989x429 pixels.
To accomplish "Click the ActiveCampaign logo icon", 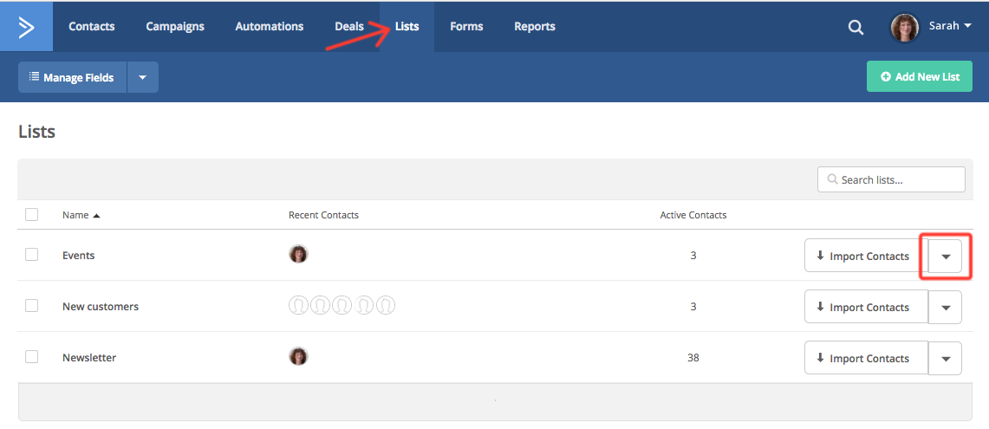I will [26, 26].
